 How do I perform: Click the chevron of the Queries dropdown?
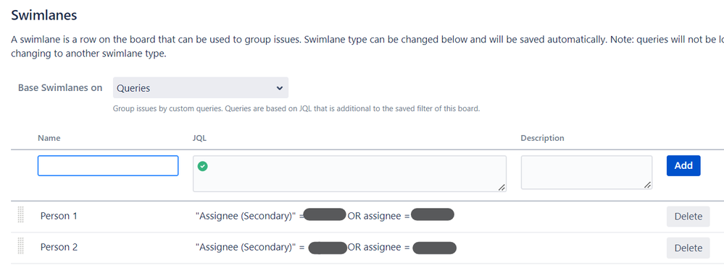click(x=279, y=88)
